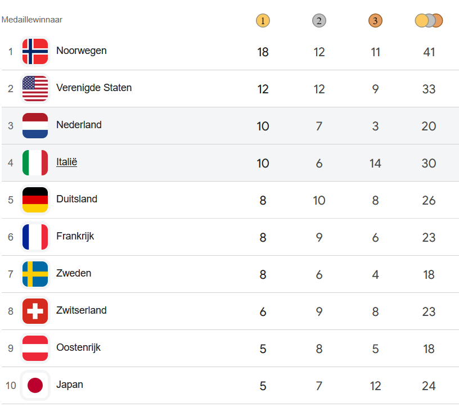Select the Noorwegen row name
The image size is (459, 407).
pos(81,51)
